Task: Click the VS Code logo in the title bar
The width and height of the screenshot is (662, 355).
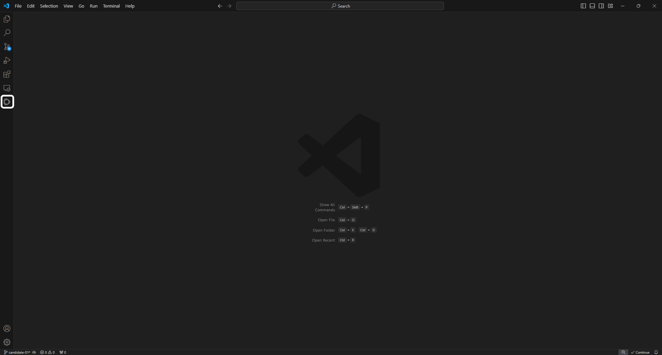Action: click(x=6, y=6)
